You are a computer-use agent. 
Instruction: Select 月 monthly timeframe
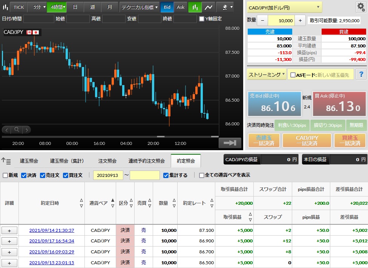point(110,7)
